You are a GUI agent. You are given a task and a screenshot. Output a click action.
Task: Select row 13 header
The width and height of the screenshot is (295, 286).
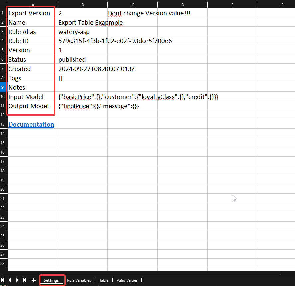(3, 124)
